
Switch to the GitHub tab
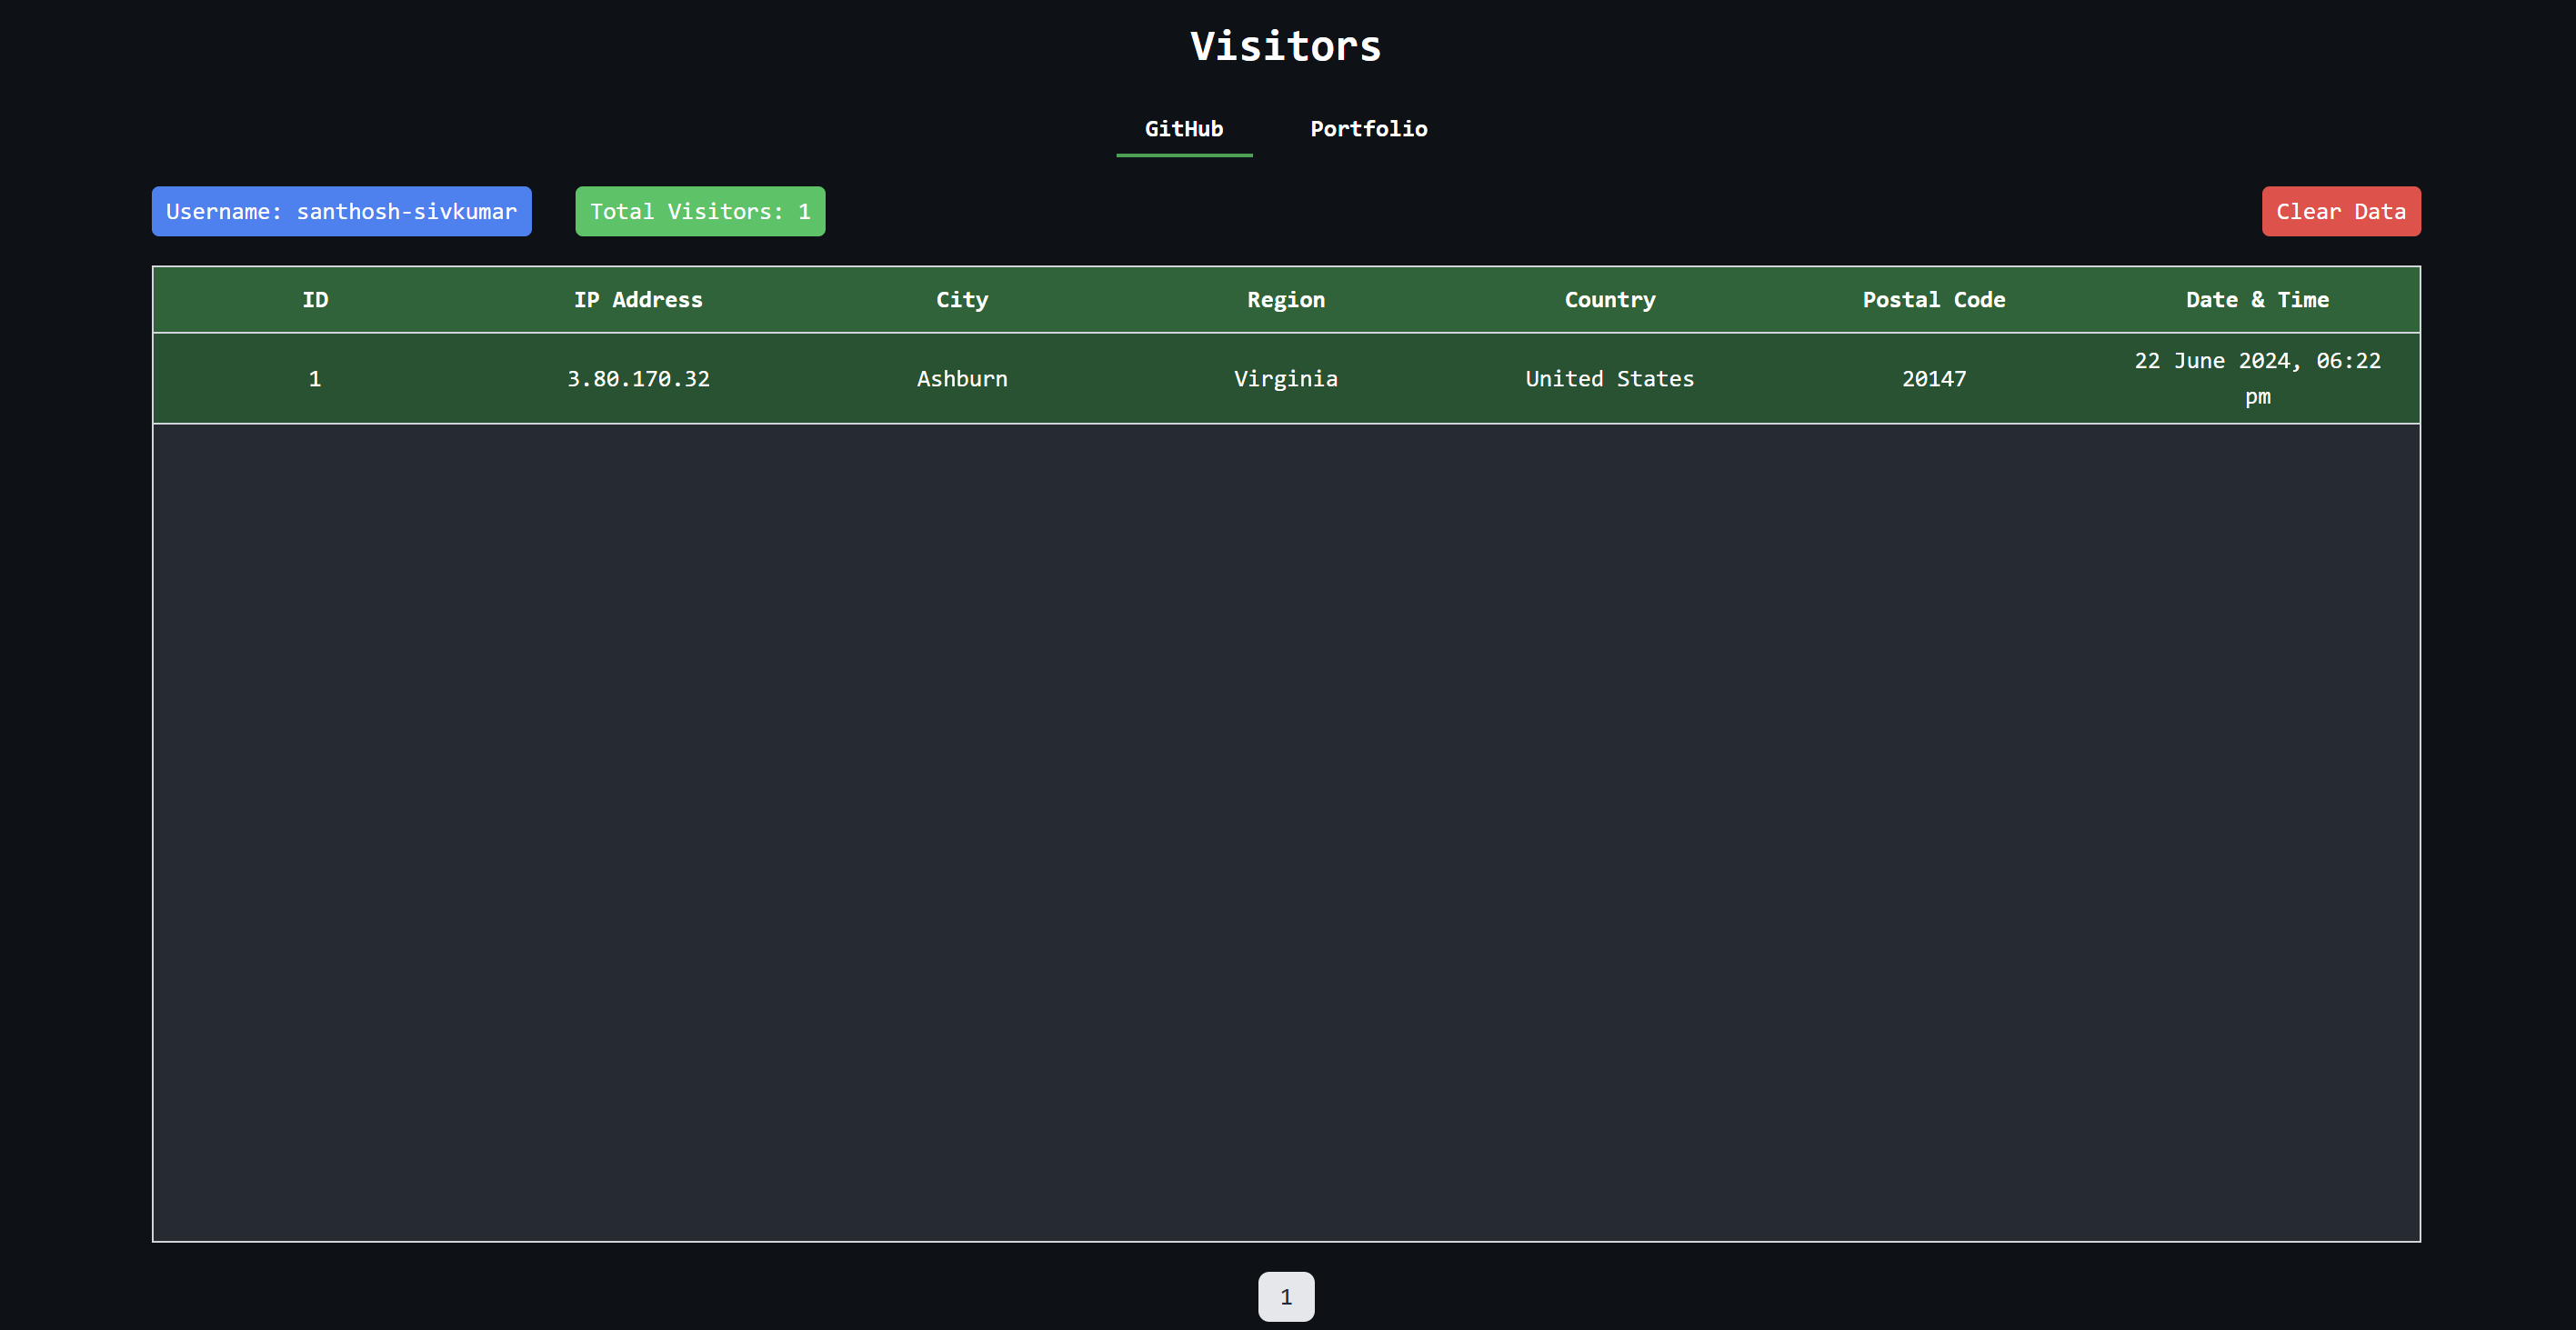tap(1184, 129)
